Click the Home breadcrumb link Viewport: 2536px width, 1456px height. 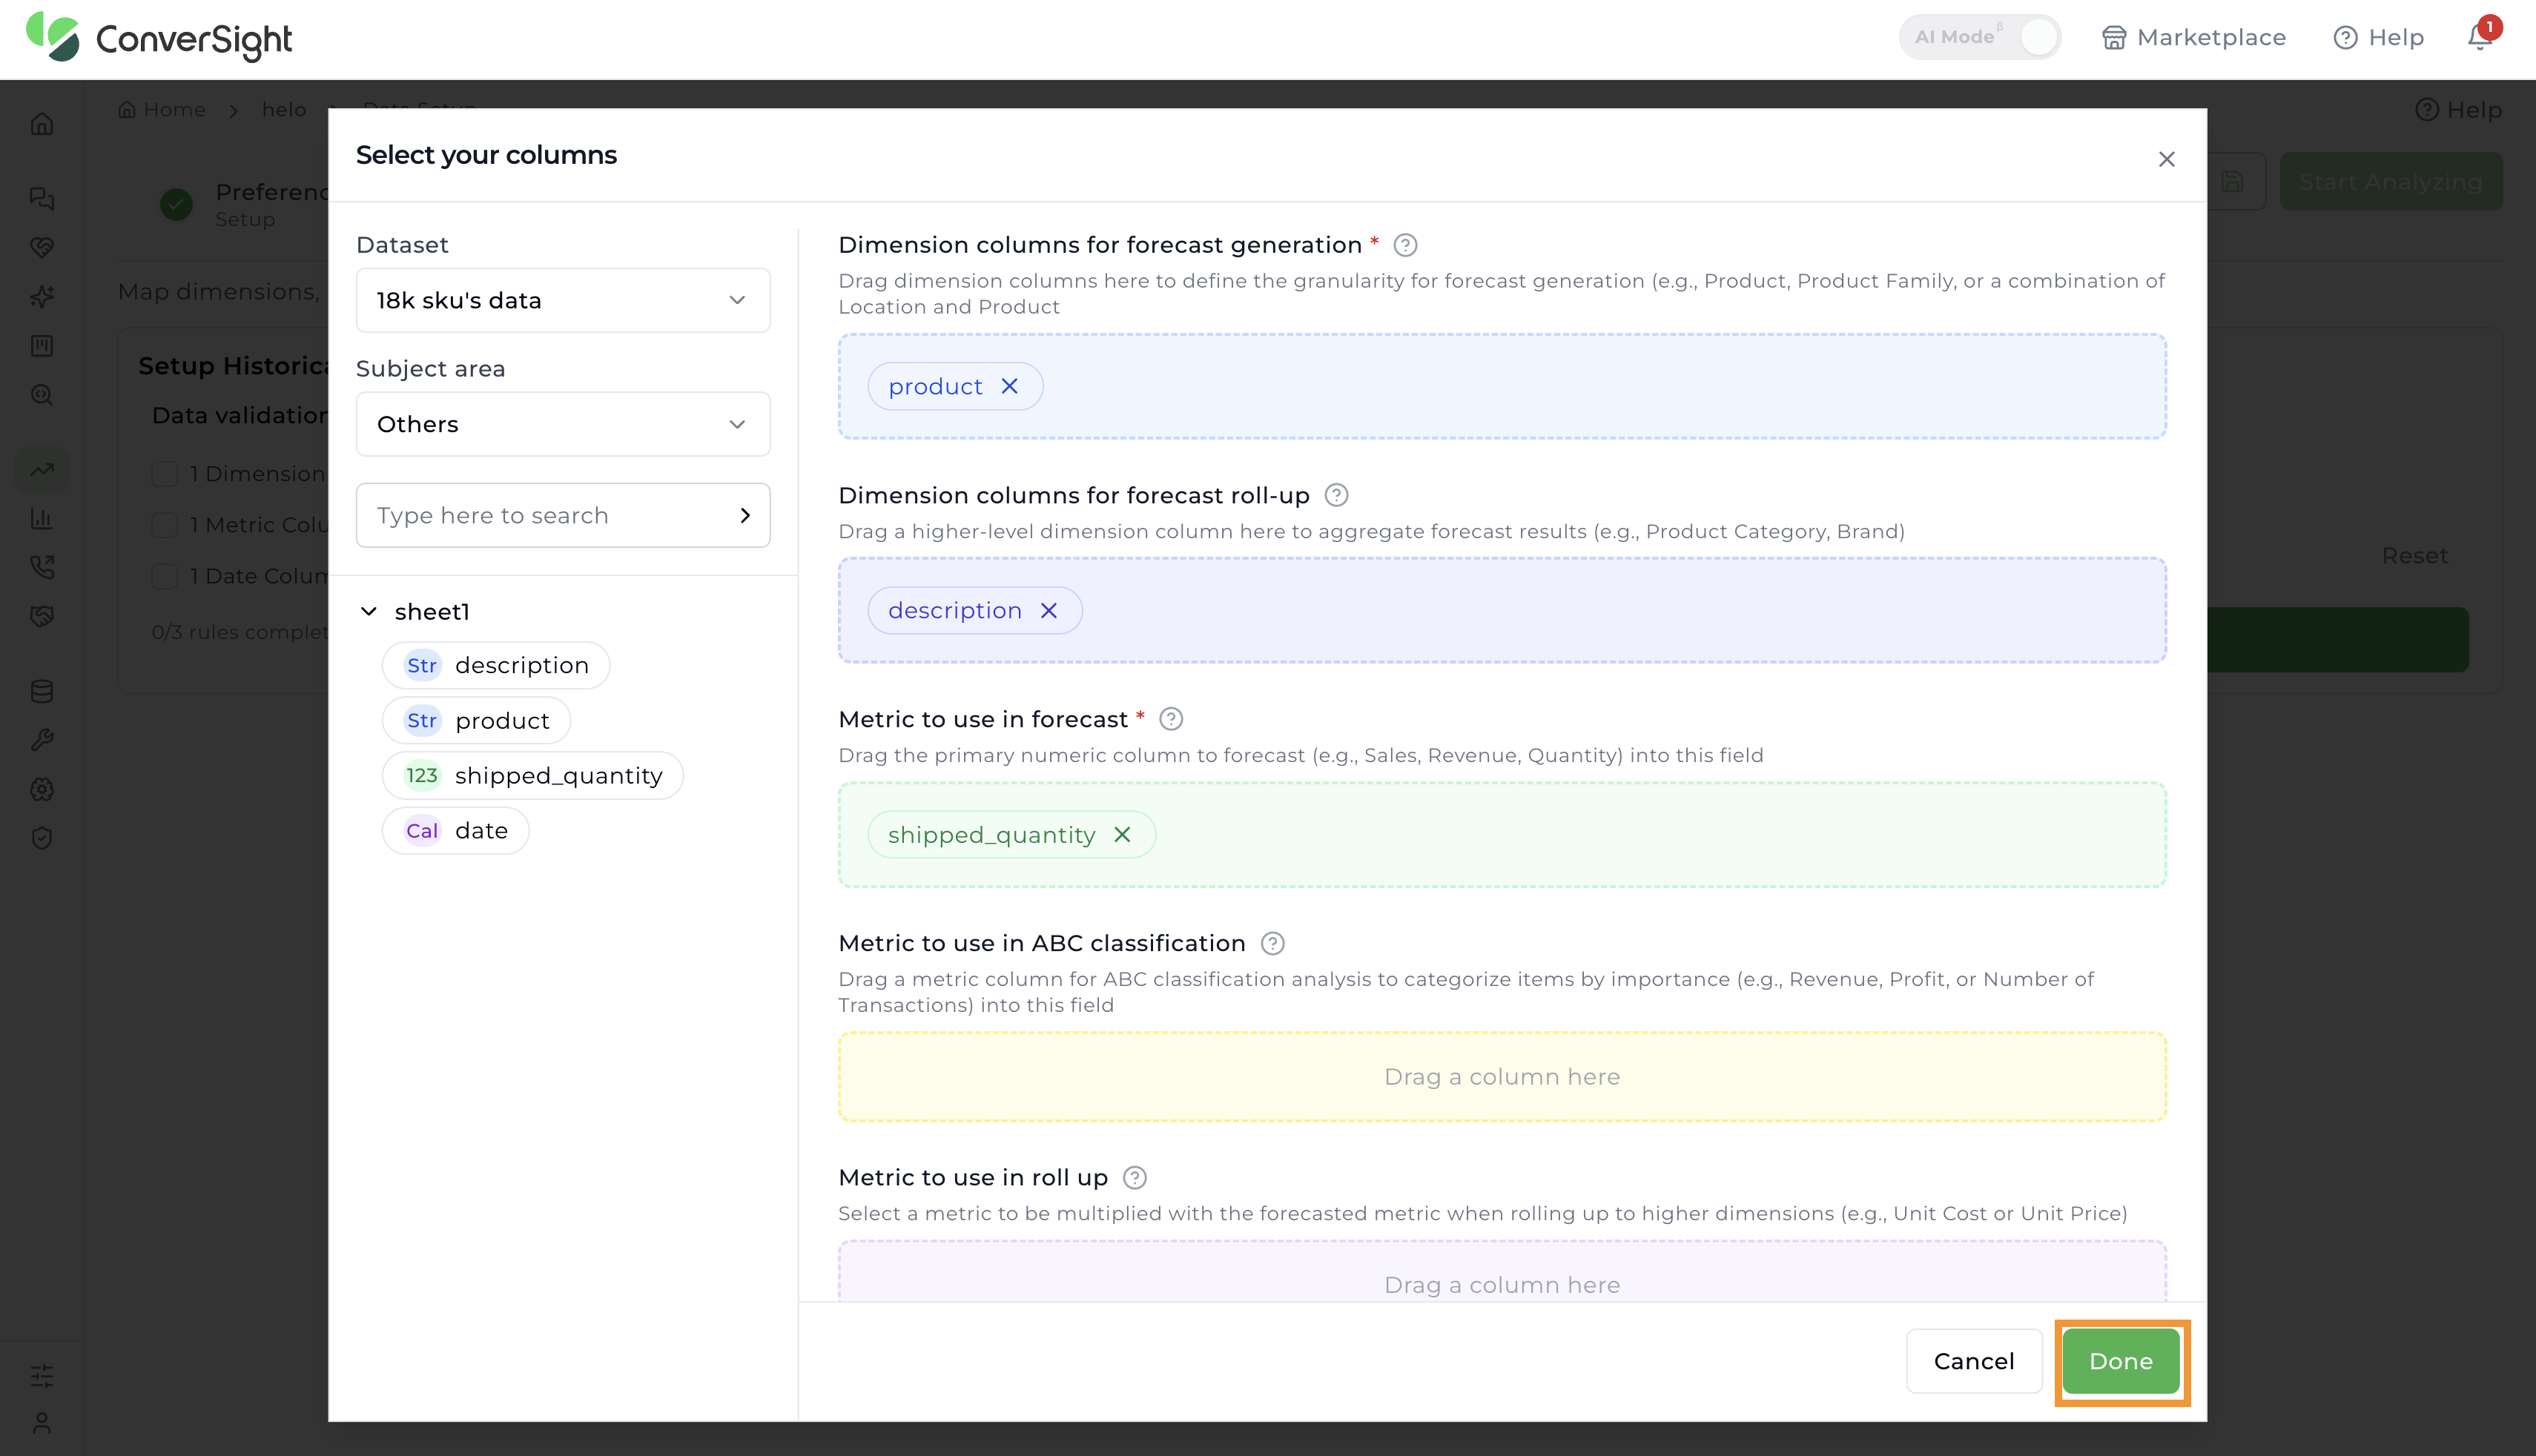pyautogui.click(x=162, y=109)
